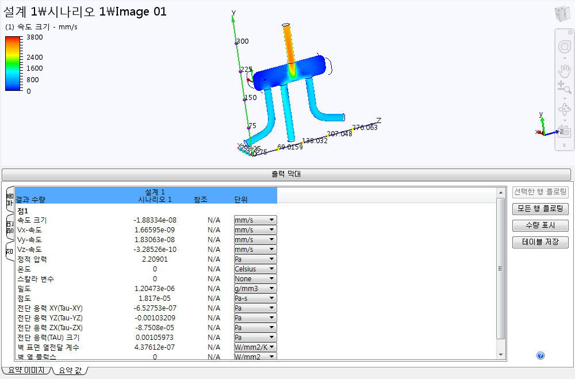Image resolution: width=575 pixels, height=379 pixels.
Task: Click the 선택한 행 플로팅 button
Action: [x=540, y=192]
